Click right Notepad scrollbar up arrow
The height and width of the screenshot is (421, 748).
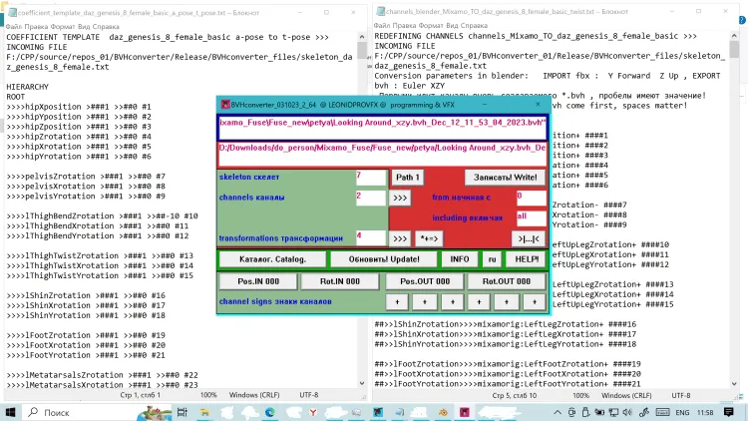tap(734, 36)
